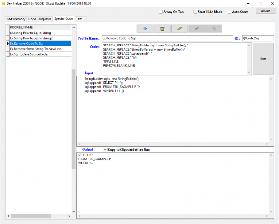Click profile list vertical scrollbar thumb
The width and height of the screenshot is (279, 224).
[74, 119]
